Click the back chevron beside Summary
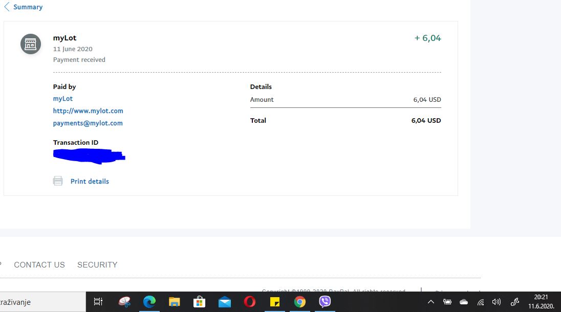 click(x=7, y=7)
